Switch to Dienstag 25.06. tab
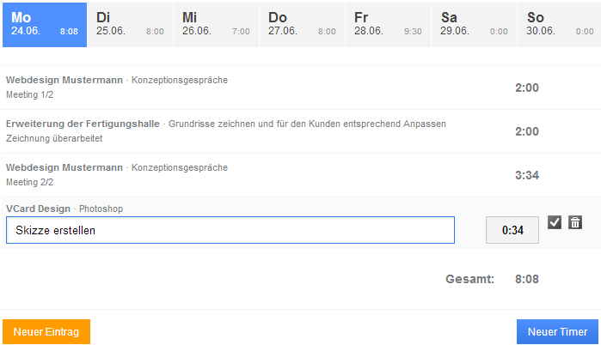This screenshot has height=345, width=601. pos(130,24)
